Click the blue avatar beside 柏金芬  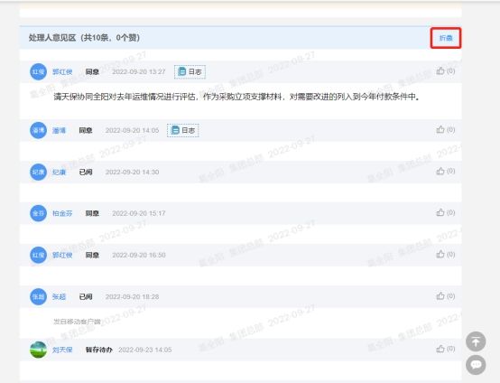tap(38, 213)
